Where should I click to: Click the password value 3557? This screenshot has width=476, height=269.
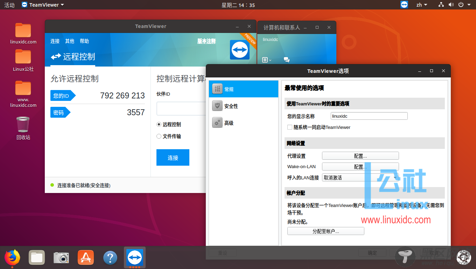pyautogui.click(x=136, y=112)
